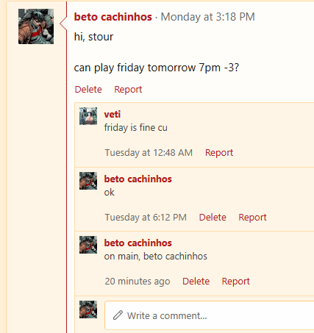Click beto cachinhos avatar beside 'ok' comment
The width and height of the screenshot is (314, 333).
pos(88,181)
